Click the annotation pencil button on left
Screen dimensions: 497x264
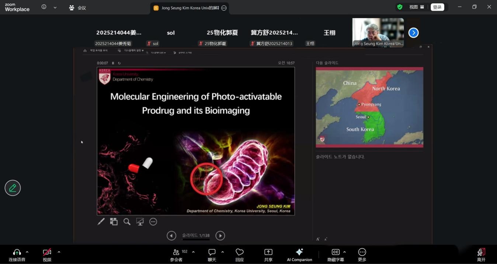[x=13, y=188]
